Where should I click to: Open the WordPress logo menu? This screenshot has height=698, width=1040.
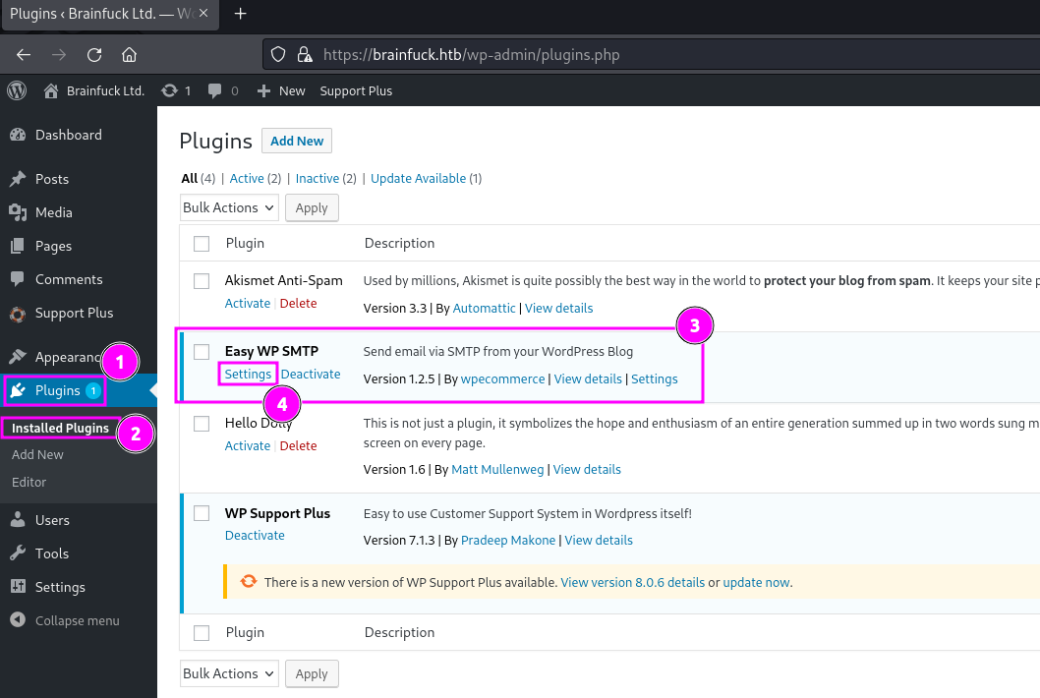pos(18,90)
